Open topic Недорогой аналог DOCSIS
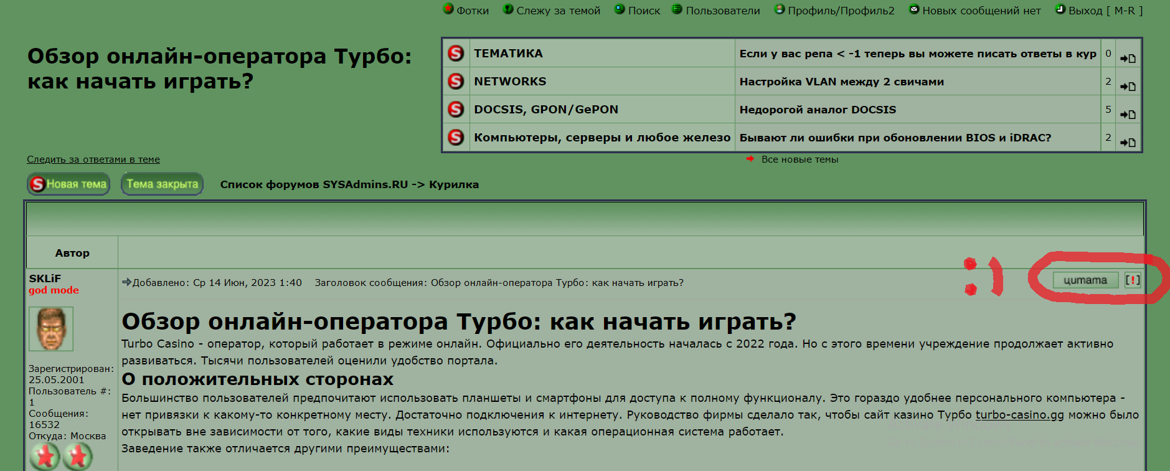The height and width of the screenshot is (471, 1170). [818, 110]
